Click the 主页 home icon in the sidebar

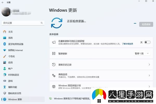tap(4, 32)
